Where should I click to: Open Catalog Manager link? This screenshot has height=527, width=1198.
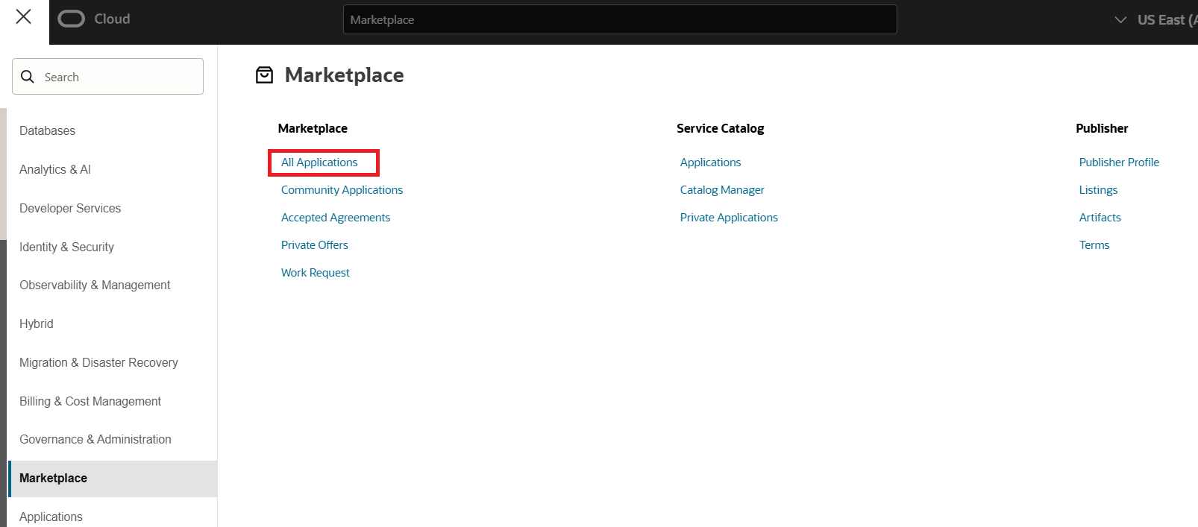(x=722, y=190)
